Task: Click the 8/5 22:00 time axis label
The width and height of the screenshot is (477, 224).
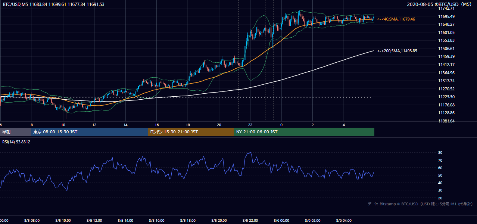Action: (250, 221)
